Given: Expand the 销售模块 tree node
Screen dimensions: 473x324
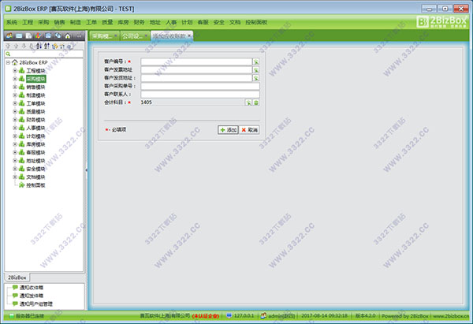Looking at the screenshot, I should (15, 87).
